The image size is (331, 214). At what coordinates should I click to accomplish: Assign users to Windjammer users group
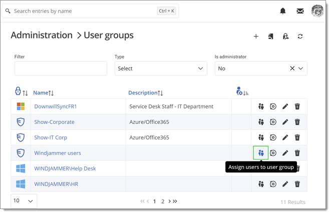point(261,153)
